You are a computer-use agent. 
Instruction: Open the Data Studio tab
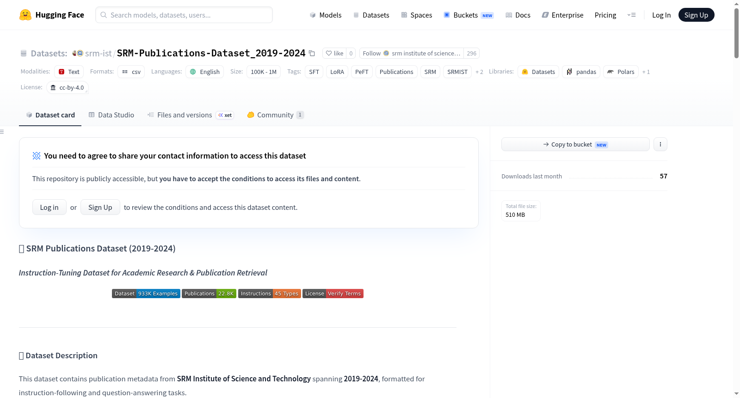[x=111, y=115]
